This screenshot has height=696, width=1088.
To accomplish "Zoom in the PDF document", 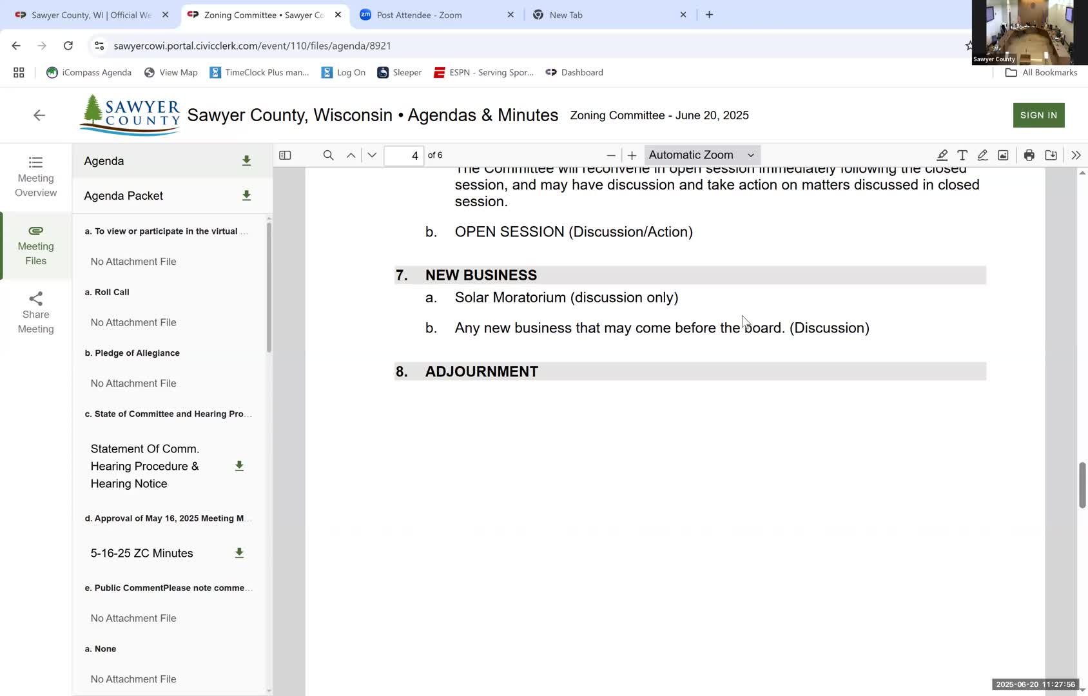I will tap(632, 155).
